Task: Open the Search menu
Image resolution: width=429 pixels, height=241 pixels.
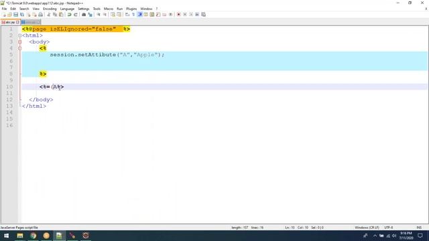Action: [24, 9]
